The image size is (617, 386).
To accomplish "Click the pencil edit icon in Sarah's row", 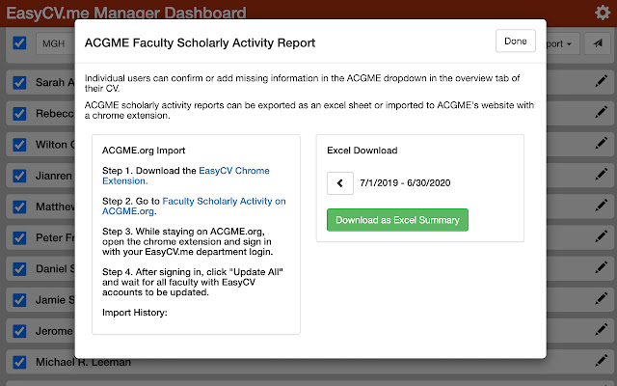I will coord(601,81).
